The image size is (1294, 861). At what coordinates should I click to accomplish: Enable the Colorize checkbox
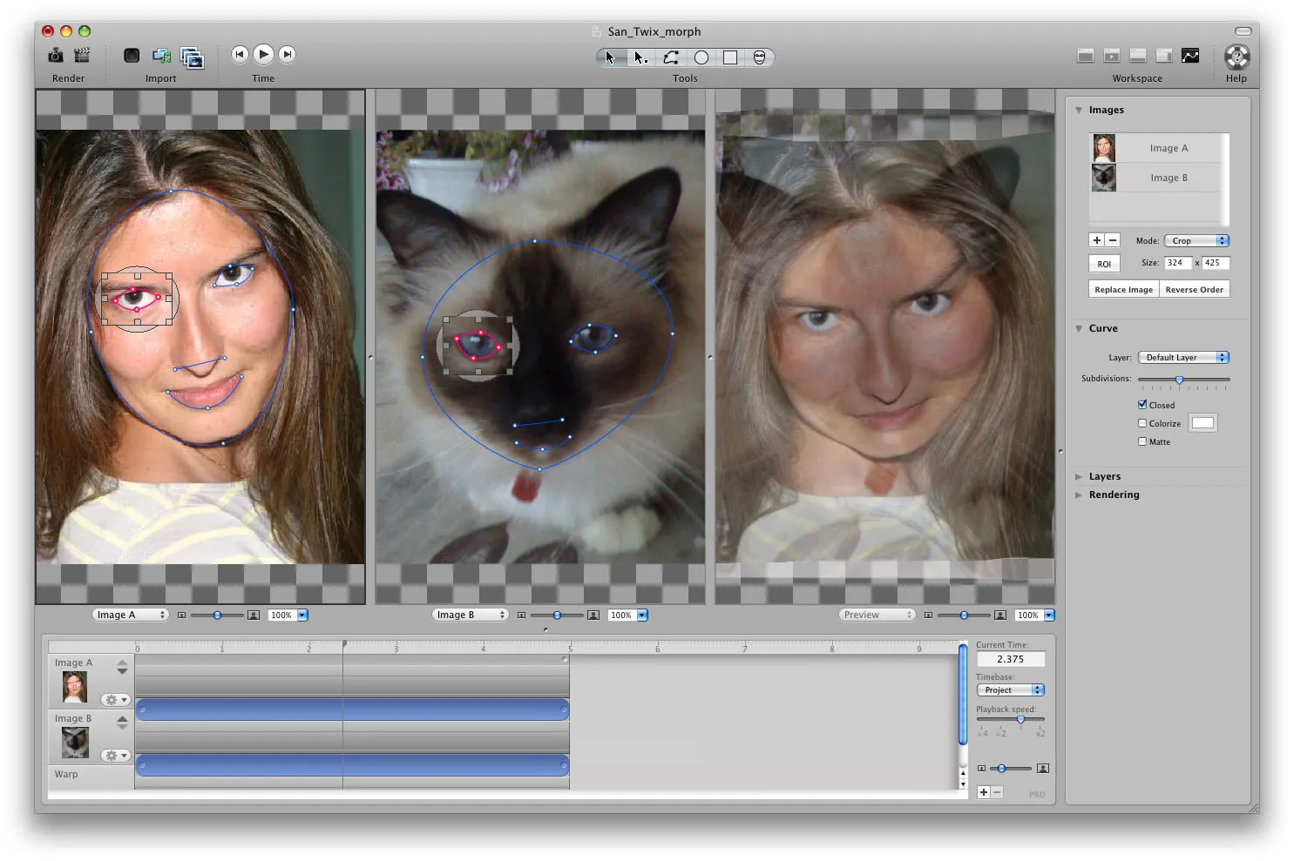point(1142,423)
